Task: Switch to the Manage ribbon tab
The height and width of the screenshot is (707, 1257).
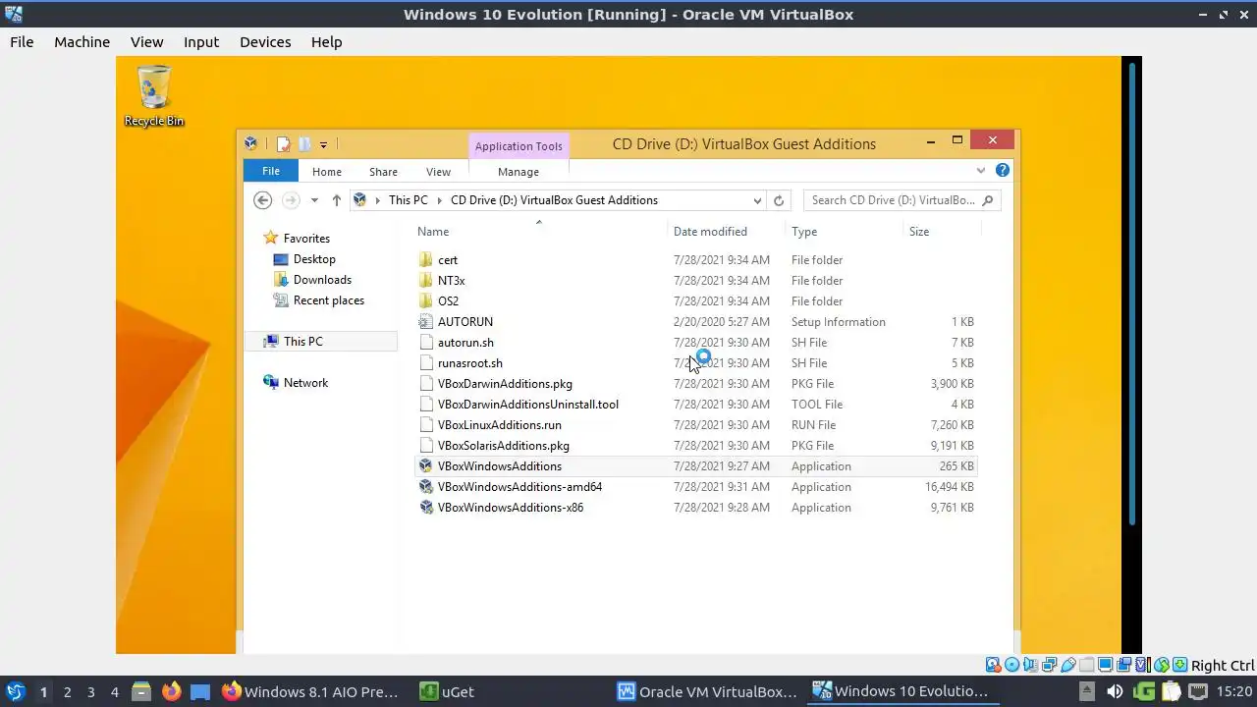Action: 519,172
